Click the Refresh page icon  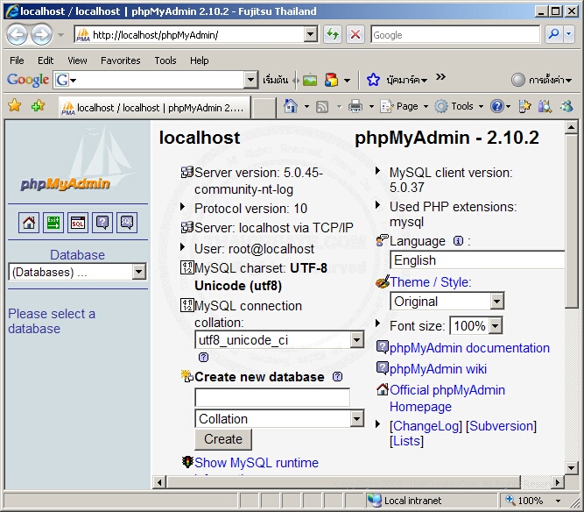tap(332, 35)
